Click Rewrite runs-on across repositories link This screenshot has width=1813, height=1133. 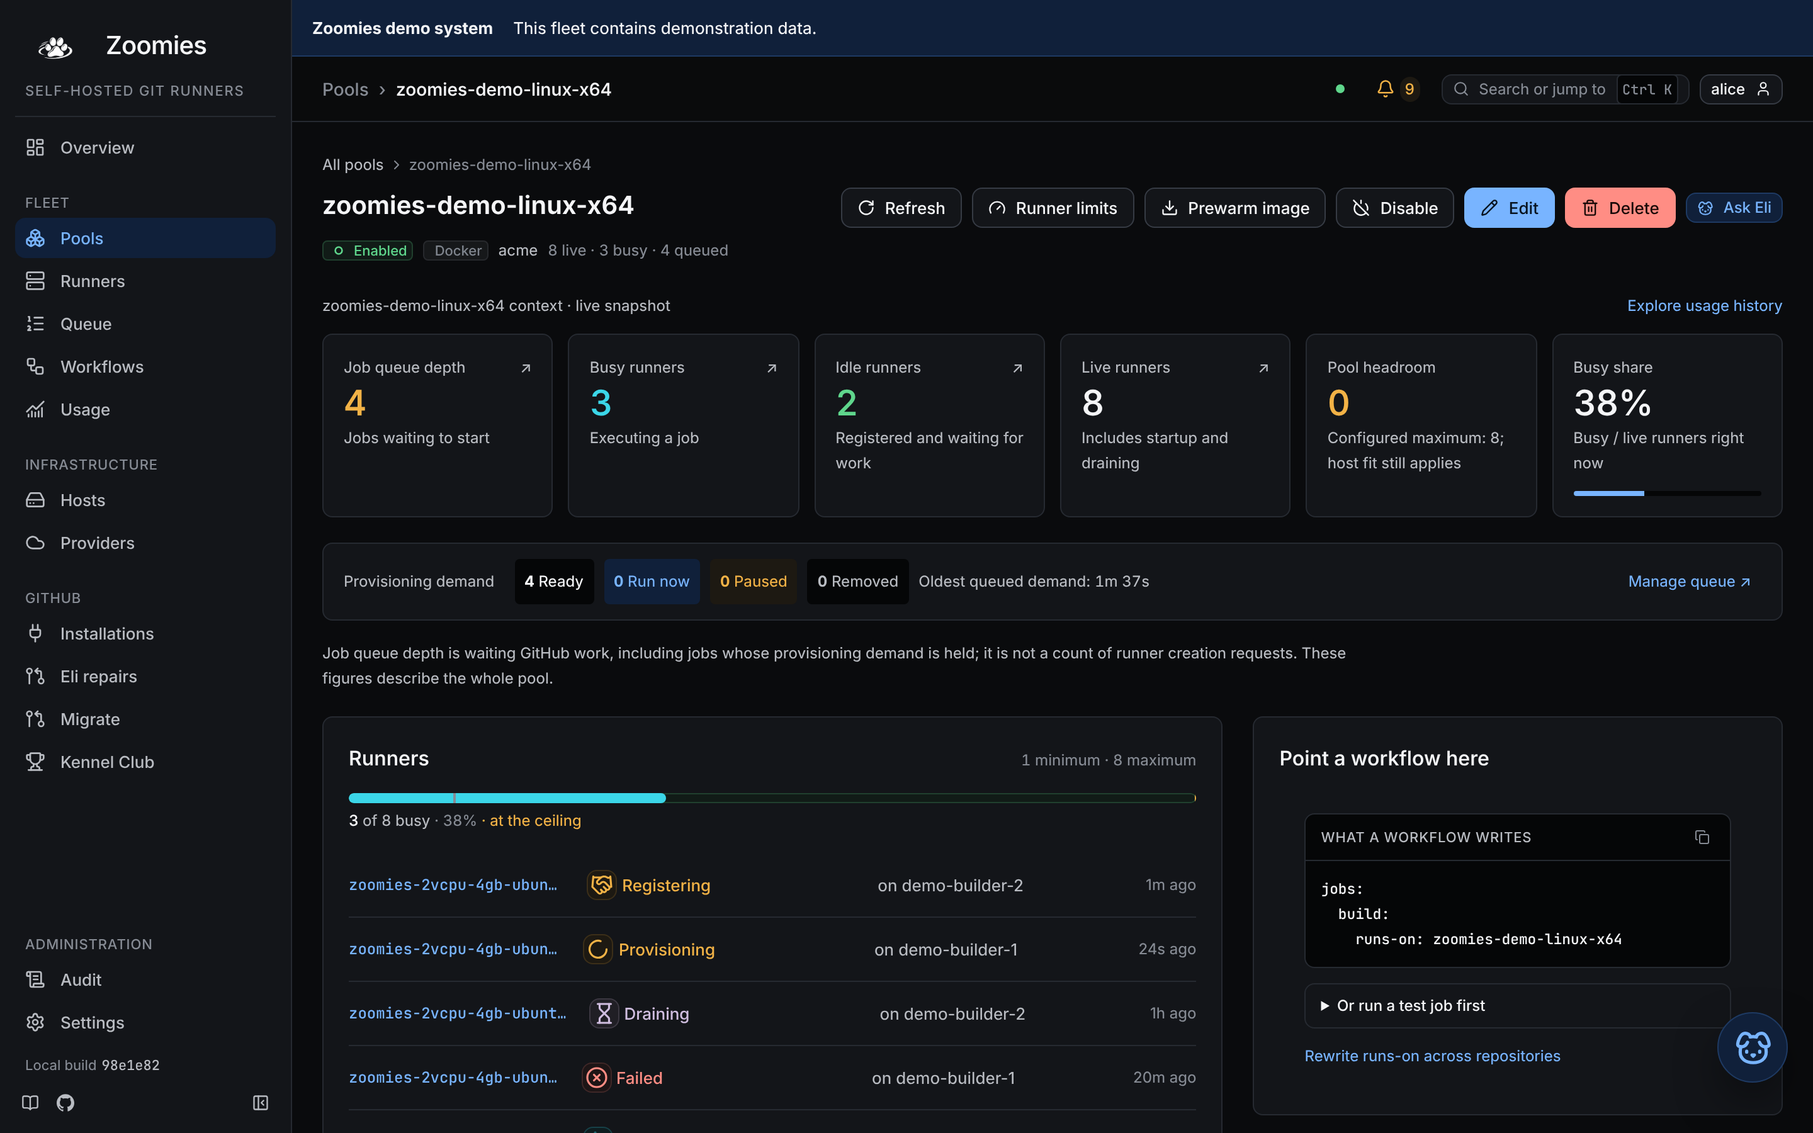click(x=1432, y=1056)
